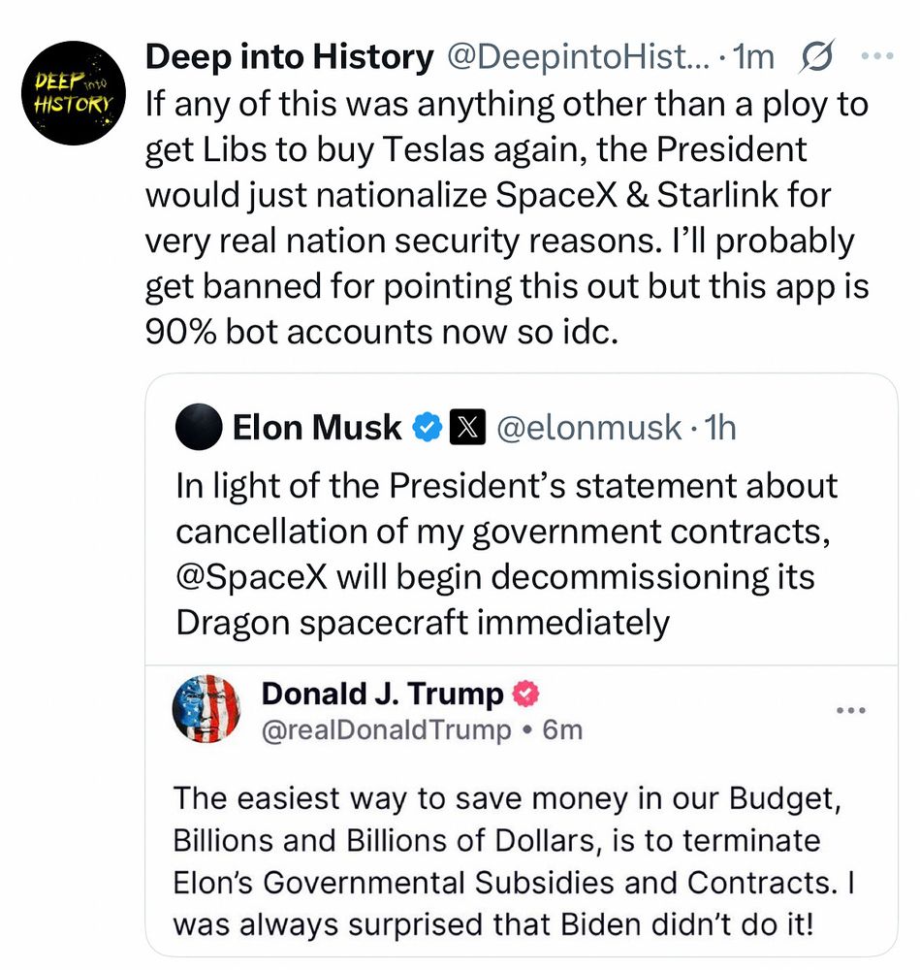Click the Donald J. Trump name
Viewport: 920px width, 970px height.
(x=382, y=695)
